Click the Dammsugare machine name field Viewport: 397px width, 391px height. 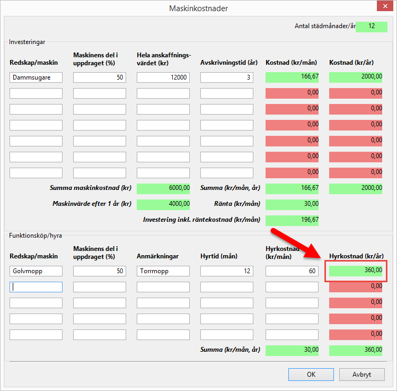pos(36,77)
